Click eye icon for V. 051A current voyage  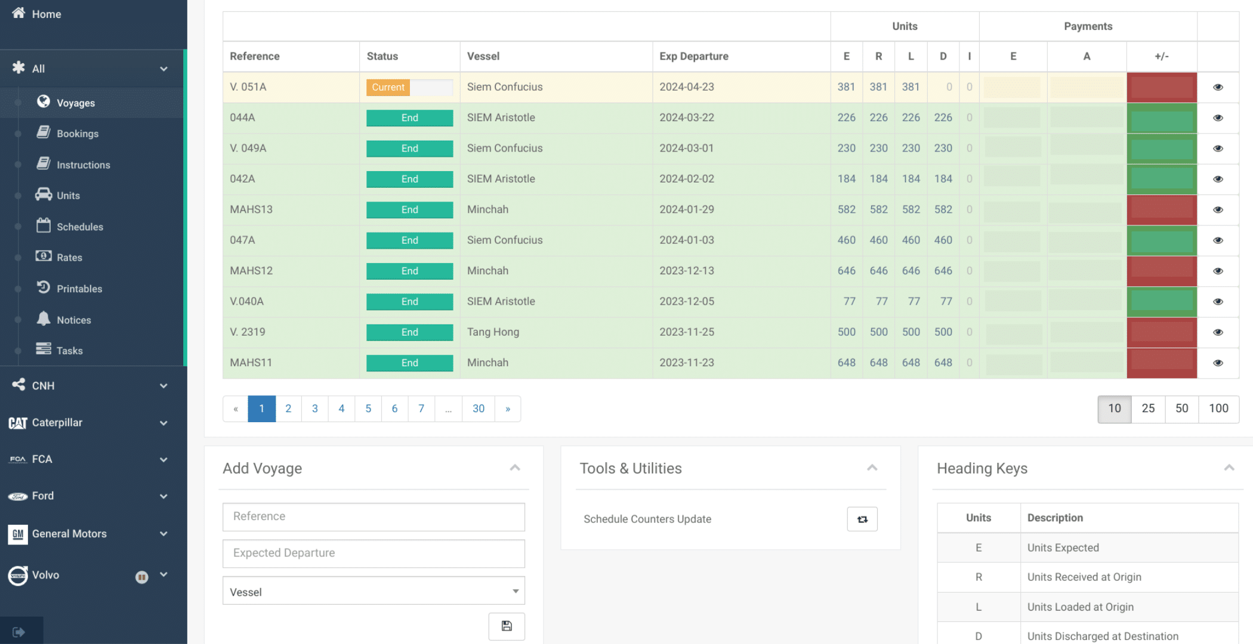click(x=1218, y=87)
